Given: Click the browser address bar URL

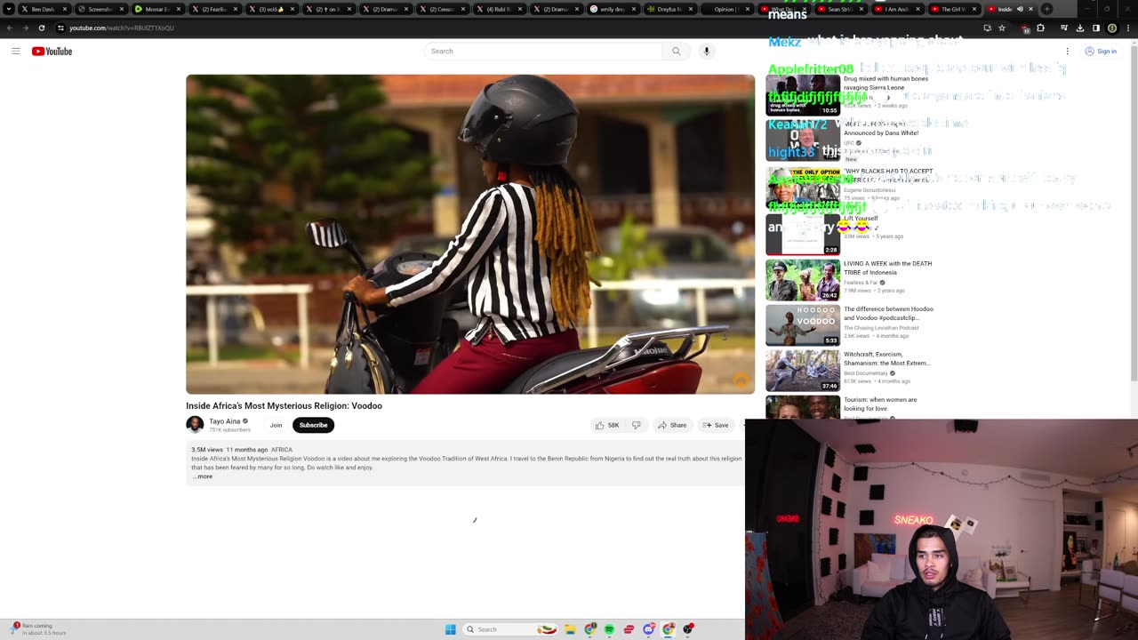Looking at the screenshot, I should pyautogui.click(x=122, y=28).
